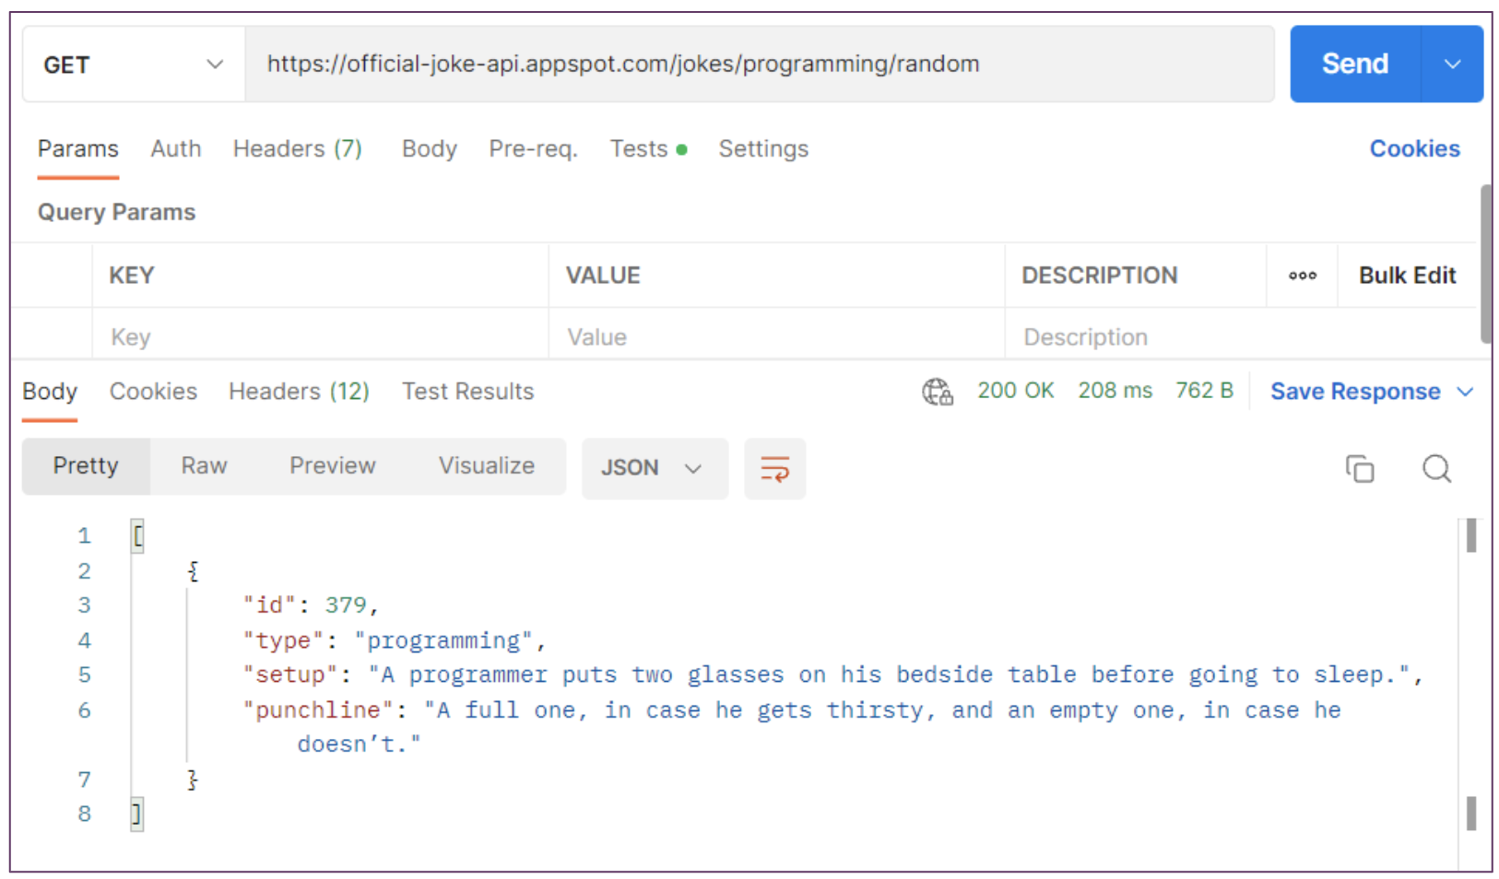Open the Pre-req. tab
Viewport: 1499px width, 879px height.
[x=533, y=149]
